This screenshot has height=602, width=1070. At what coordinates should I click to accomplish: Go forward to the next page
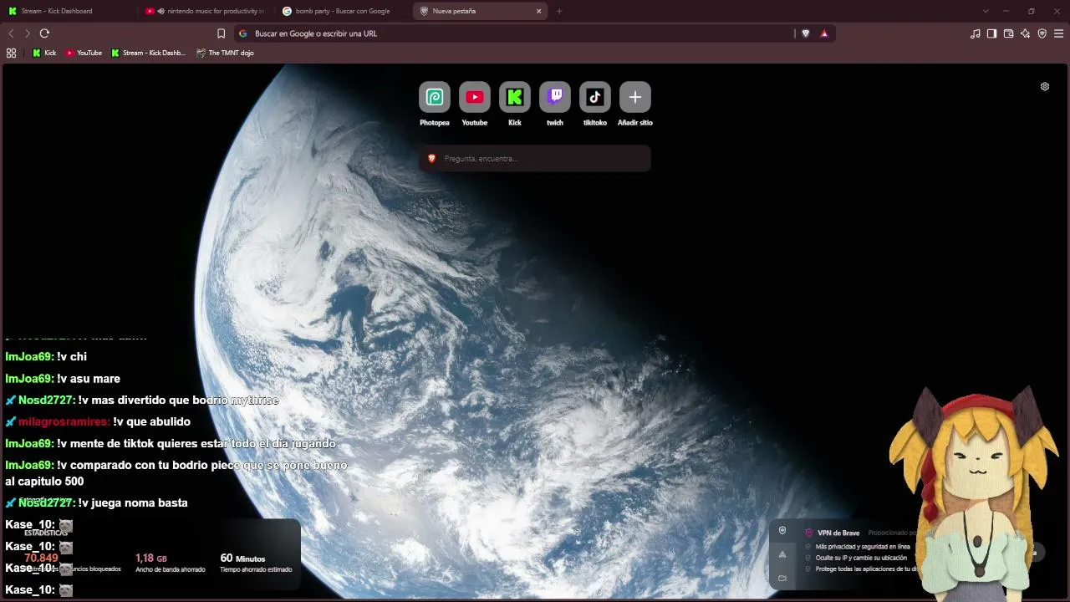28,33
